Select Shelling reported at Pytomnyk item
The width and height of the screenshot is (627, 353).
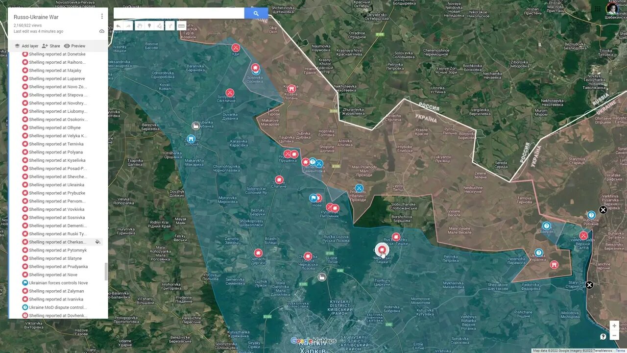pos(58,250)
